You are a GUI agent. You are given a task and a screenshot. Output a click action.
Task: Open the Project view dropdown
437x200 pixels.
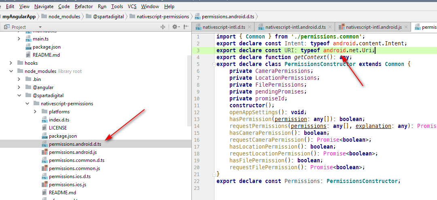point(40,27)
